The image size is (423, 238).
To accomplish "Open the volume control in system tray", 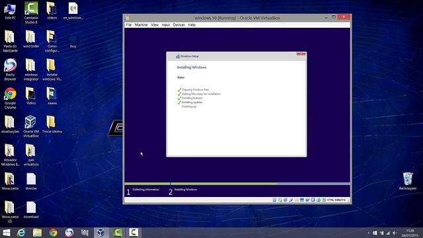I will pos(395,233).
